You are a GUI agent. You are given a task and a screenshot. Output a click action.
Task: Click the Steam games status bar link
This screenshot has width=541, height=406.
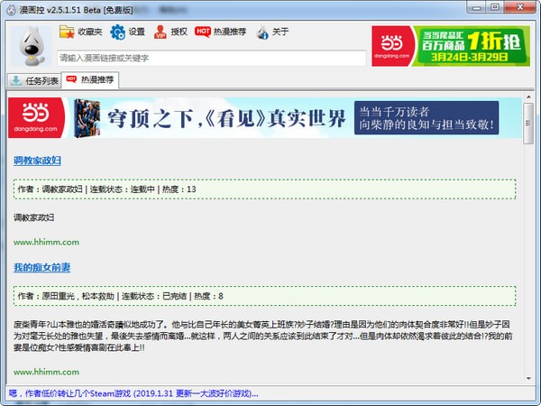pyautogui.click(x=133, y=394)
